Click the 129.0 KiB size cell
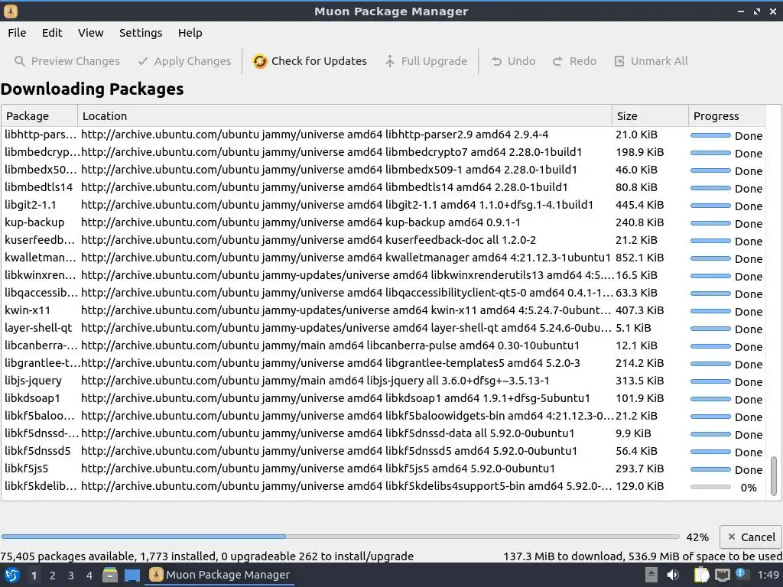Image resolution: width=783 pixels, height=587 pixels. coord(639,486)
